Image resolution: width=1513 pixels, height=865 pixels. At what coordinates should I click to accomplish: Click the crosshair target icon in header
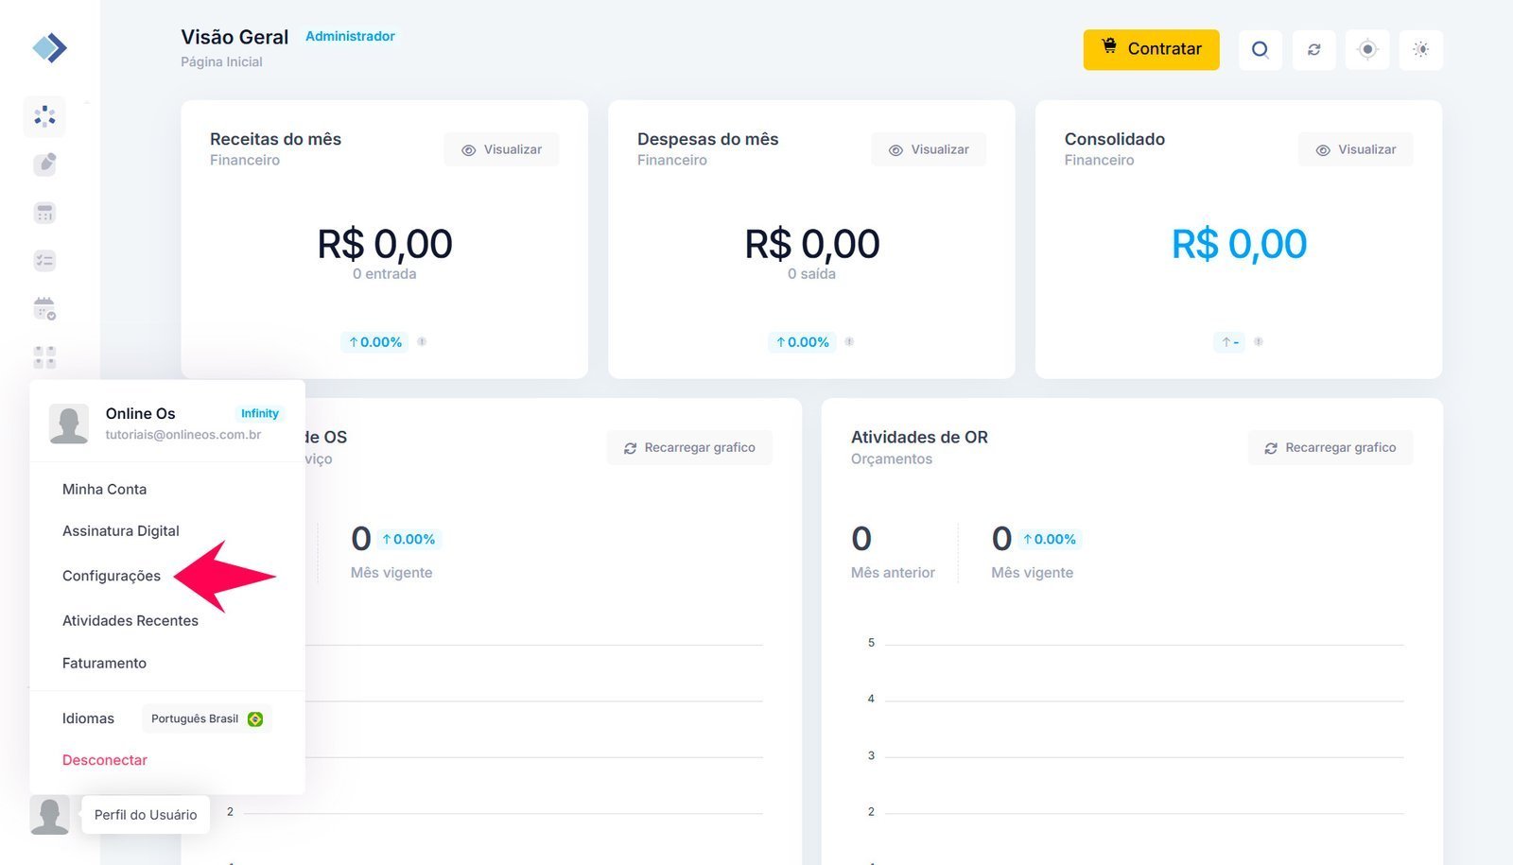coord(1367,50)
